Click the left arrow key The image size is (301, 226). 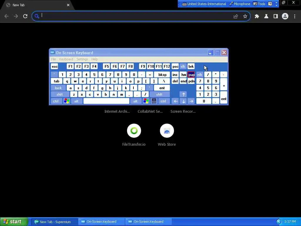point(175,101)
